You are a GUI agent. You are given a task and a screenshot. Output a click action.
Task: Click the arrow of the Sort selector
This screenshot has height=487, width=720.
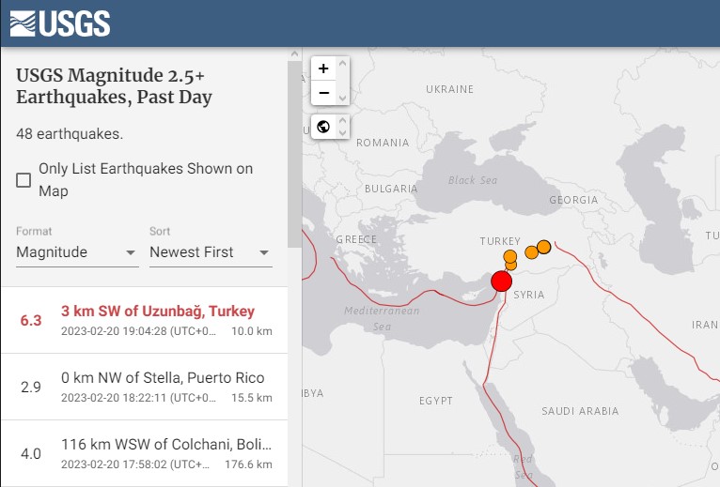(264, 252)
